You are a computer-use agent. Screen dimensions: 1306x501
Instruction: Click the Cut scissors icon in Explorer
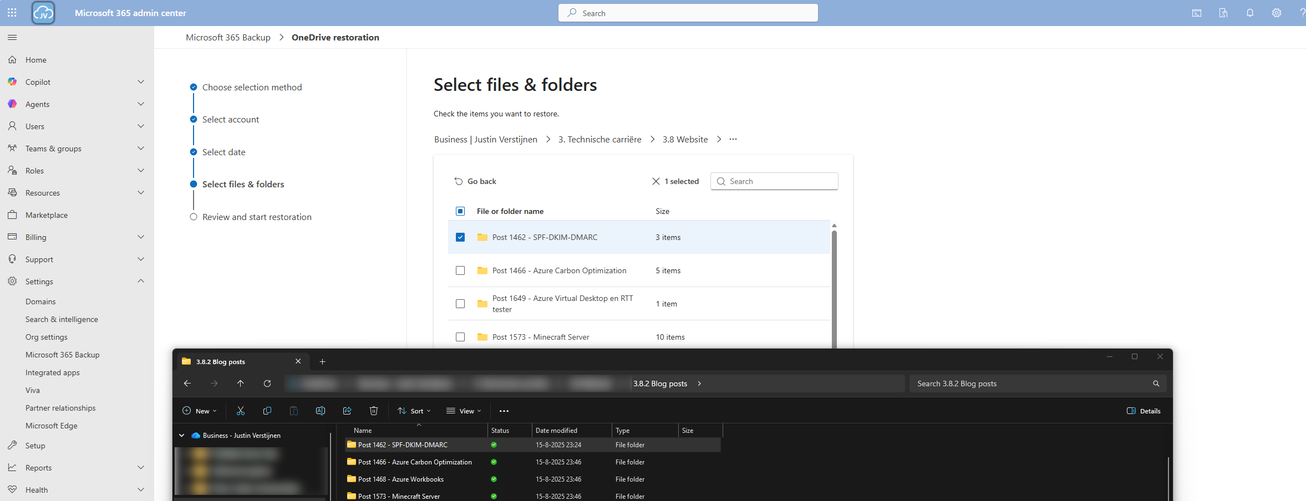(x=240, y=411)
